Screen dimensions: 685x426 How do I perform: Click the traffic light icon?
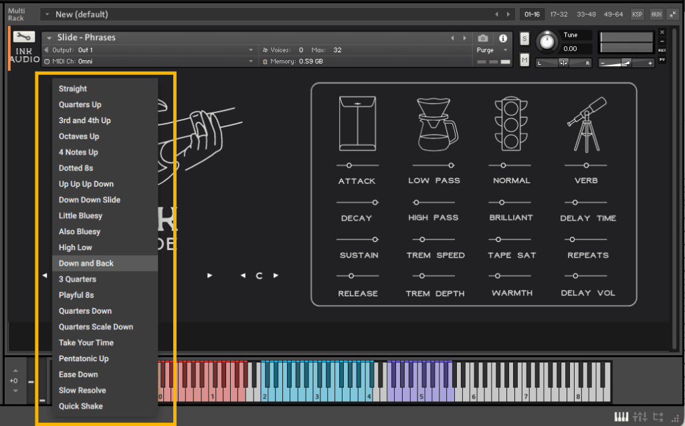512,124
